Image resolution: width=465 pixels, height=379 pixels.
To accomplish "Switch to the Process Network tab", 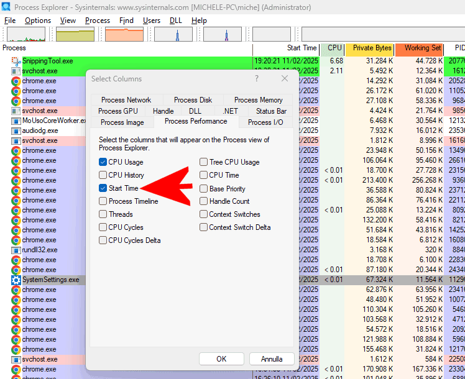I will click(x=126, y=100).
